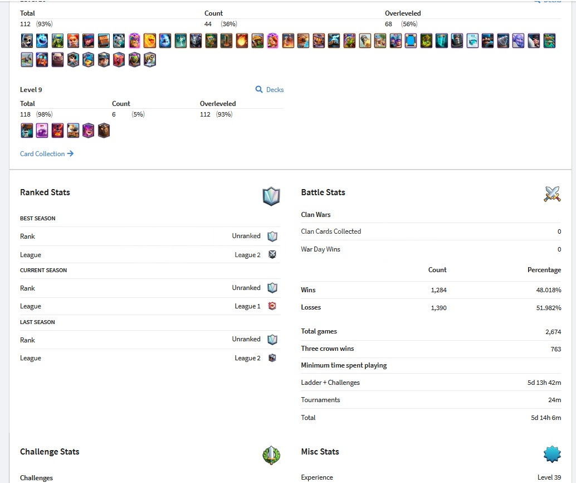Click the Battle Stats heading
This screenshot has height=483, width=576.
click(x=323, y=192)
